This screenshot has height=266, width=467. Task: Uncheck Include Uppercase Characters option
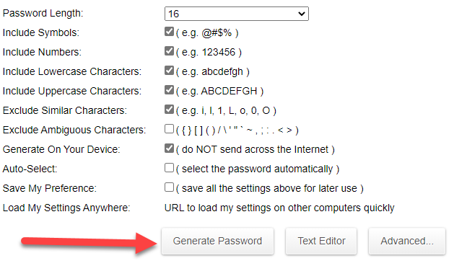click(x=169, y=90)
